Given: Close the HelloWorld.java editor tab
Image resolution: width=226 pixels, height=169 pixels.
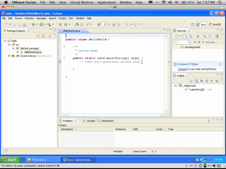Looking at the screenshot, I should 83,31.
